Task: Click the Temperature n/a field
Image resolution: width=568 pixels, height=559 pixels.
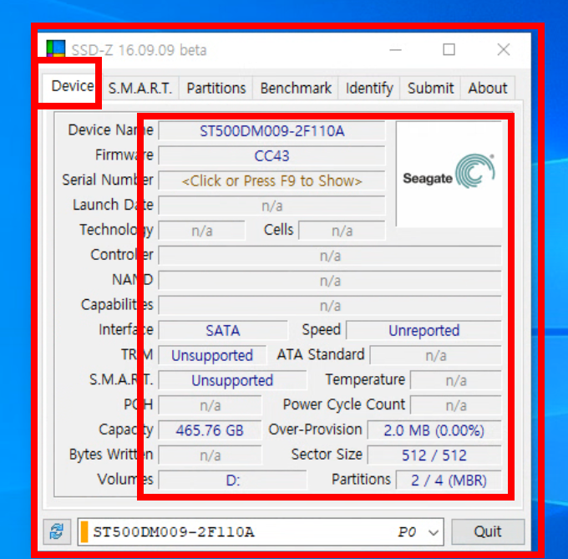Action: [x=456, y=380]
